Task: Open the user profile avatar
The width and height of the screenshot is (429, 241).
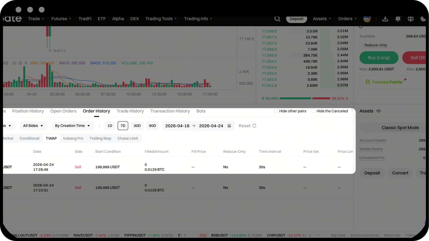Action: [x=367, y=19]
